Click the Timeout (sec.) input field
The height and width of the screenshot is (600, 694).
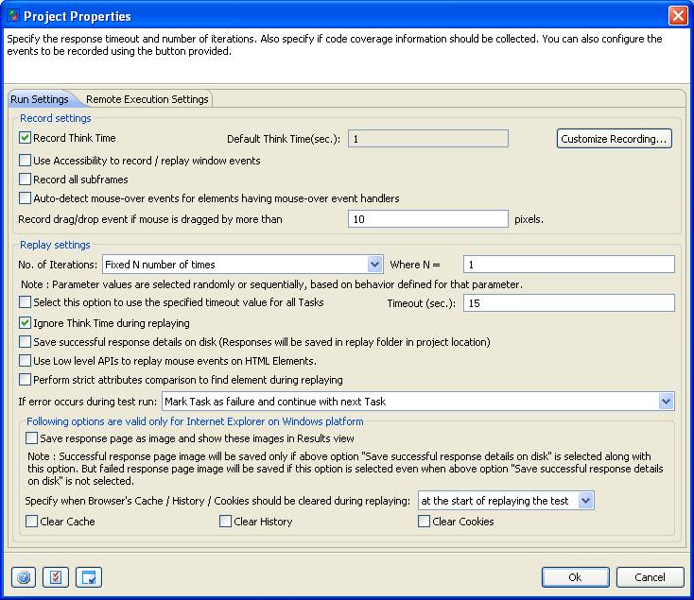[x=568, y=303]
